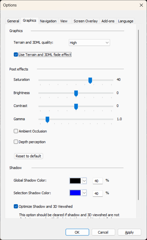Click the dialog's vertical scrollbar
147x240 pixels.
(x=138, y=115)
